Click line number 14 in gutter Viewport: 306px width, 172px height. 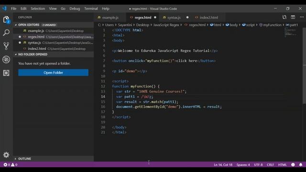[x=103, y=97]
